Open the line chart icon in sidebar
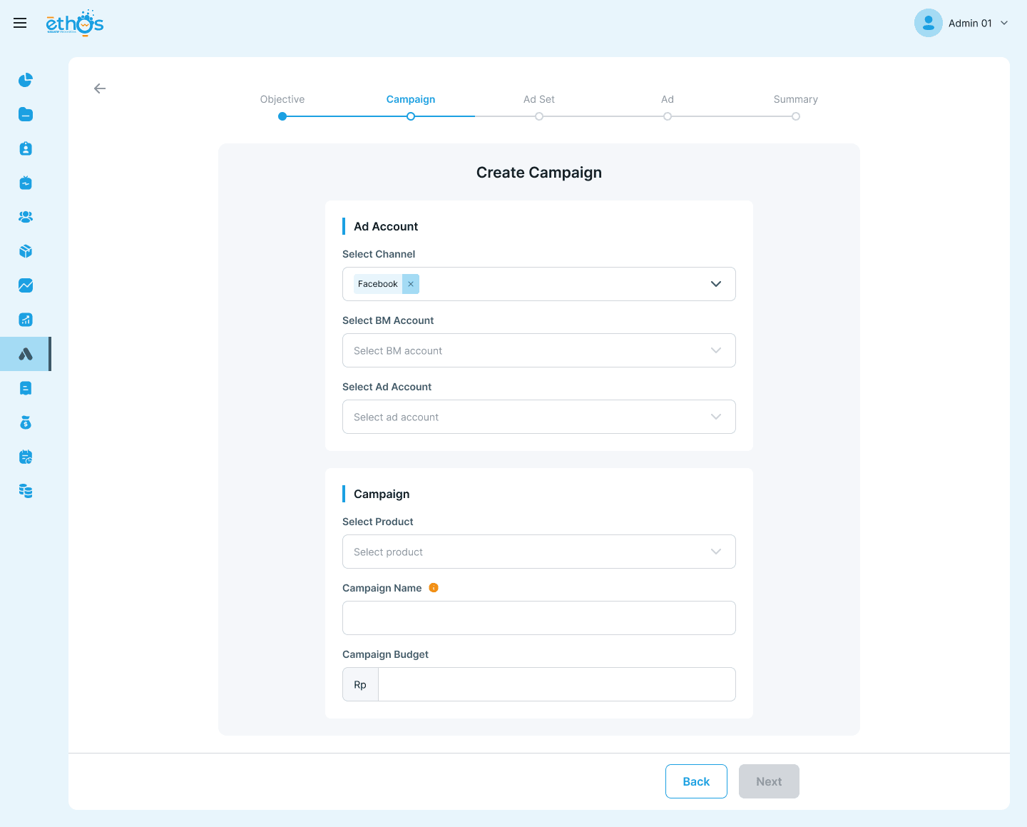 (x=26, y=285)
